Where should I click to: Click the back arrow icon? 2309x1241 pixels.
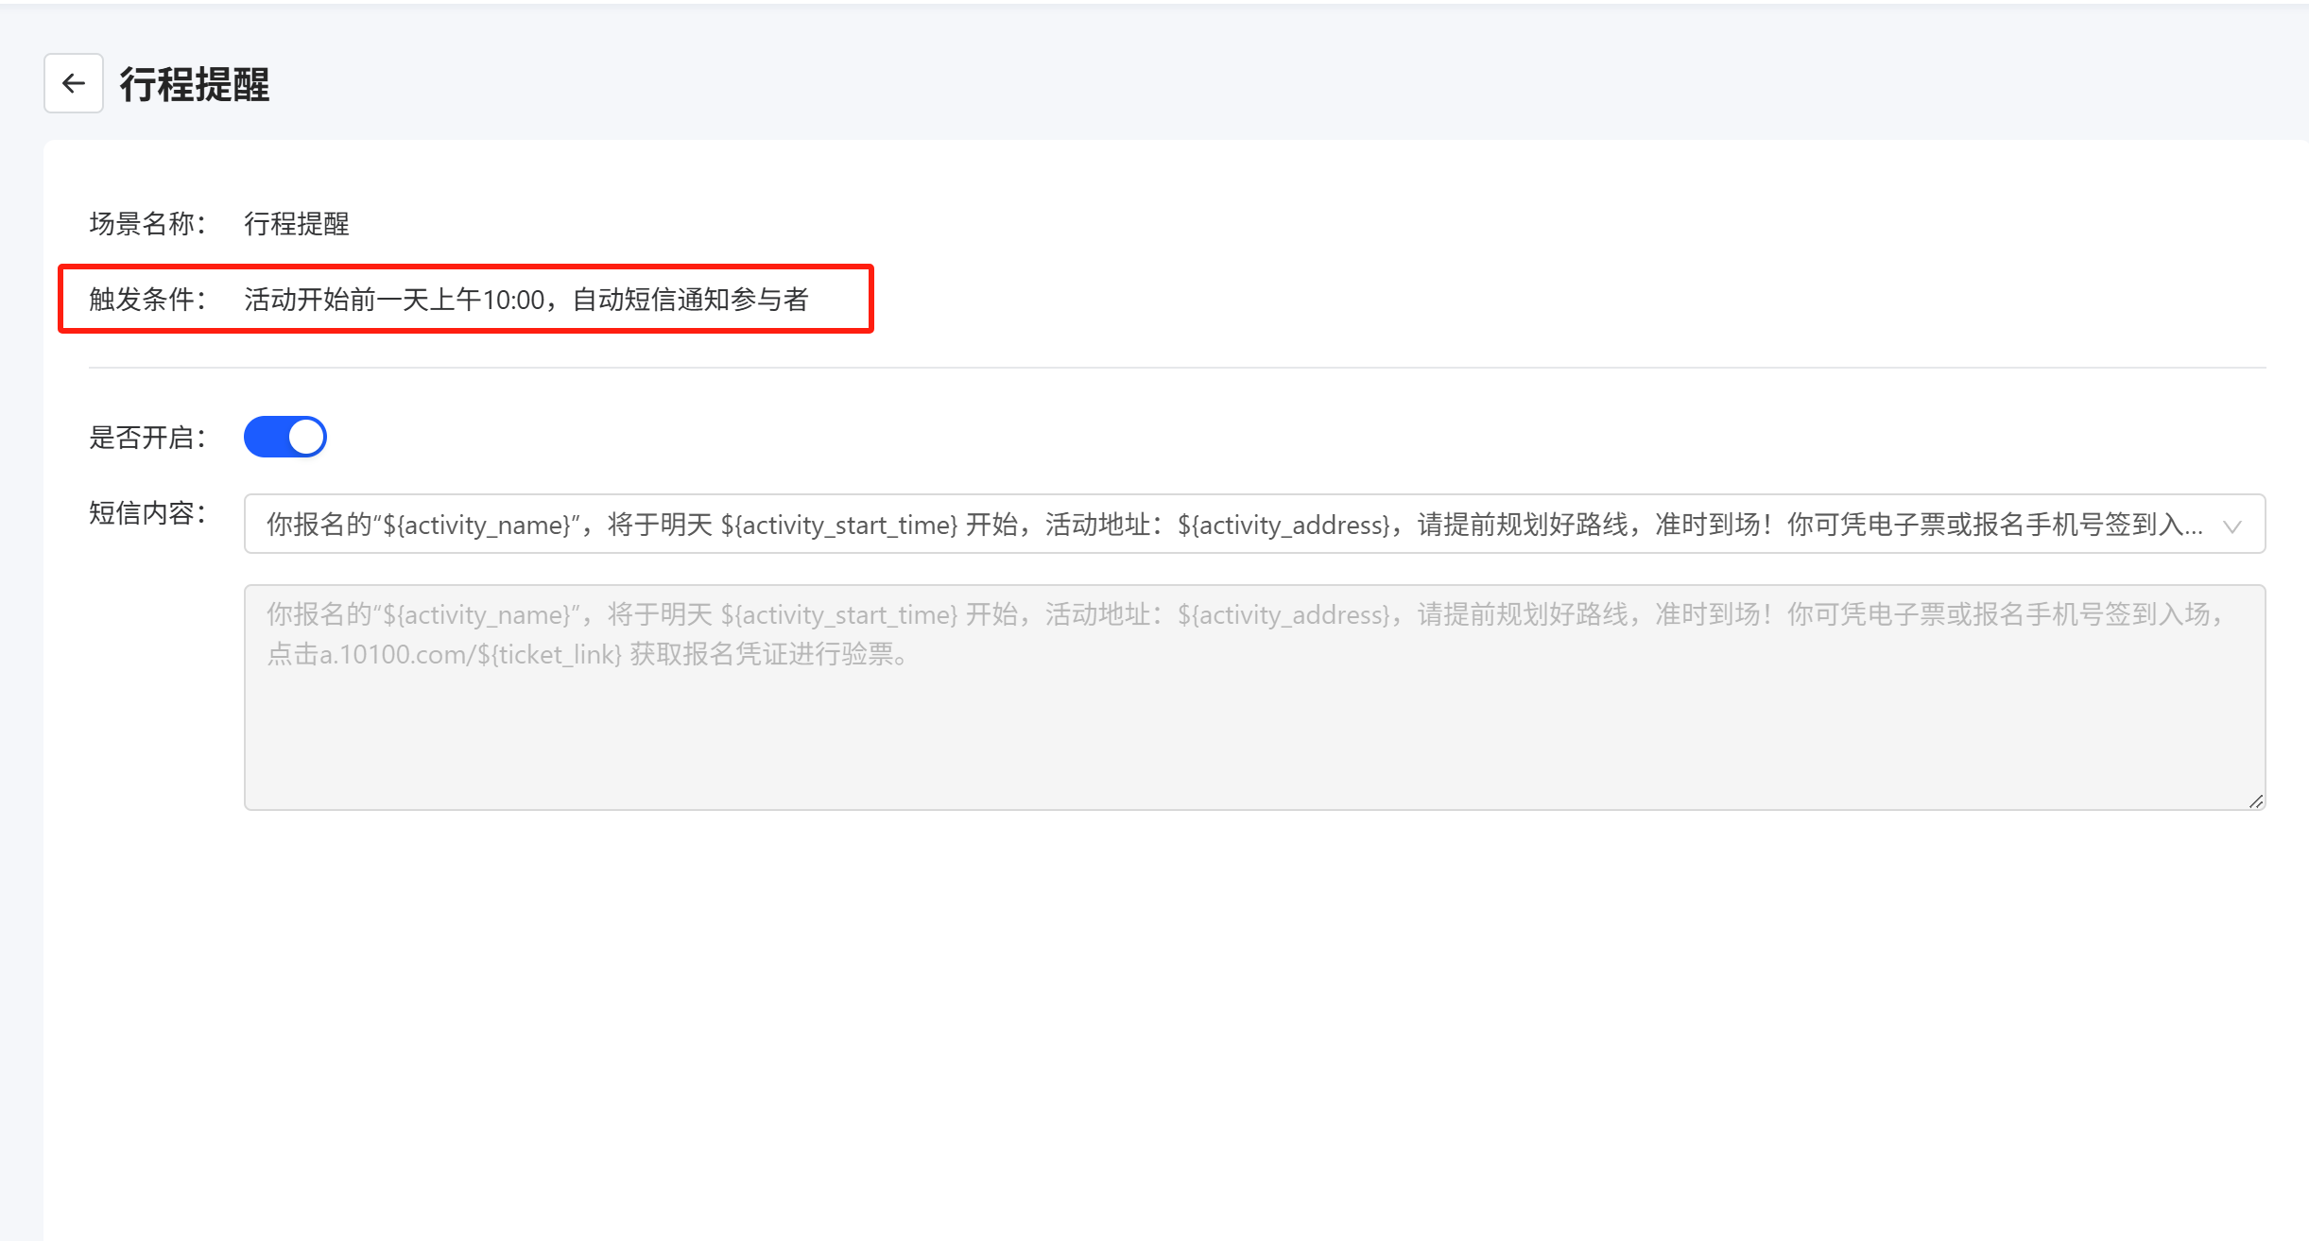click(x=74, y=83)
